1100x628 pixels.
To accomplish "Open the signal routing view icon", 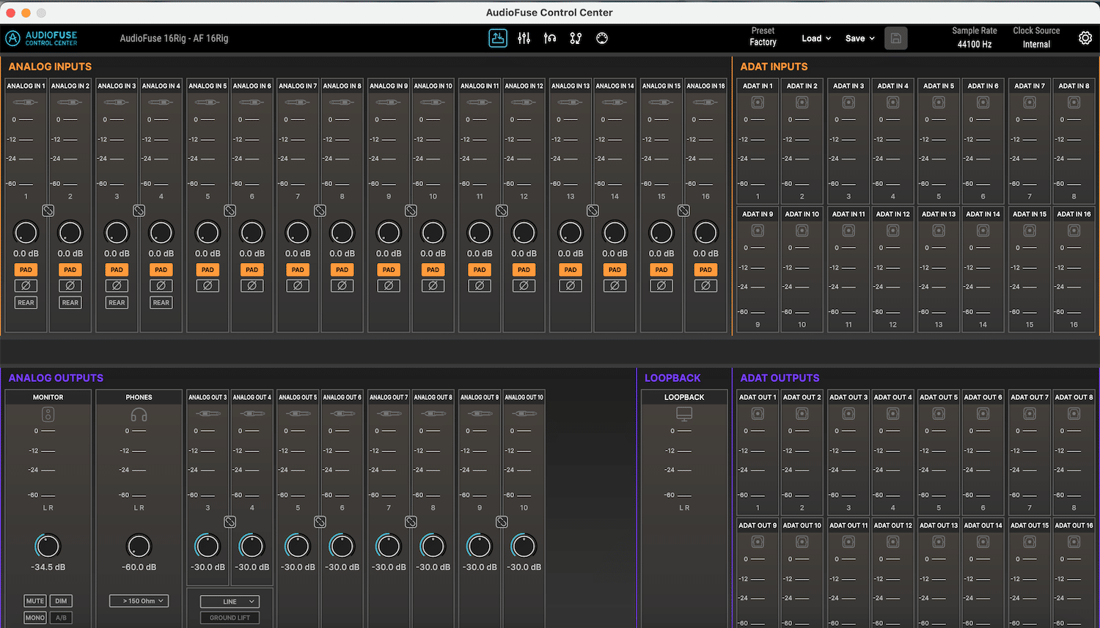I will click(x=576, y=38).
